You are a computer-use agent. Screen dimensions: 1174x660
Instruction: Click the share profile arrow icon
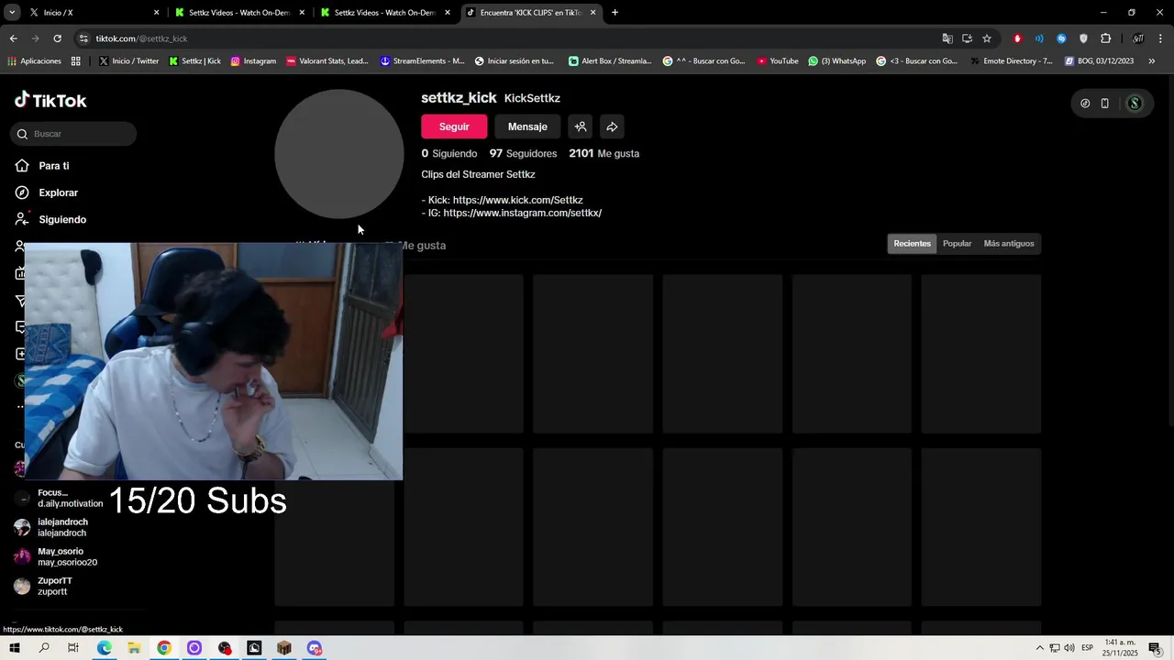[612, 126]
